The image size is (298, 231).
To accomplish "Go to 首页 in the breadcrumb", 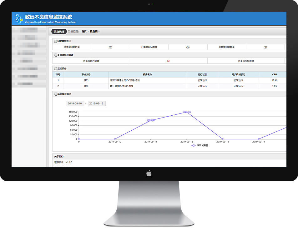I will 84,32.
